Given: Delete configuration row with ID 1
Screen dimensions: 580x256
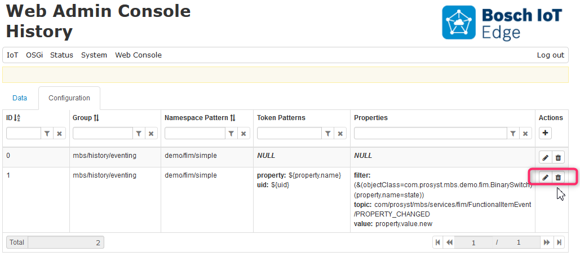Looking at the screenshot, I should (558, 178).
